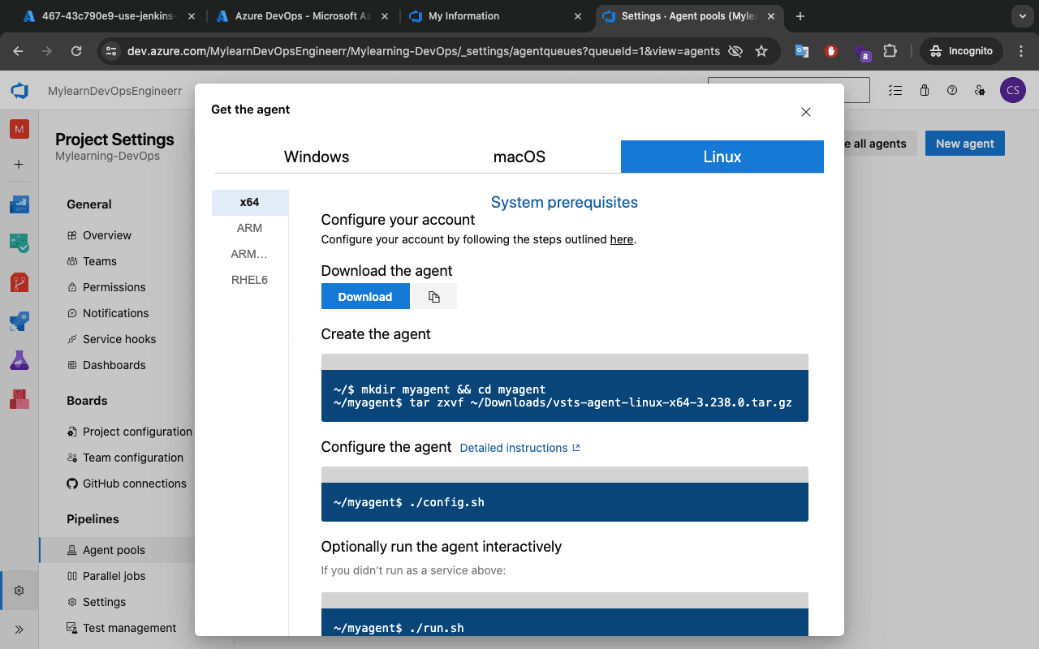This screenshot has height=649, width=1039.
Task: View site information icon in address bar
Action: 112,51
